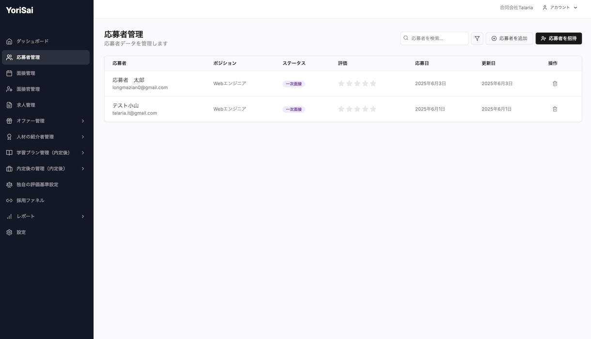Image resolution: width=591 pixels, height=339 pixels.
Task: Click the 内定後の管理 briefcase icon
Action: (x=9, y=168)
